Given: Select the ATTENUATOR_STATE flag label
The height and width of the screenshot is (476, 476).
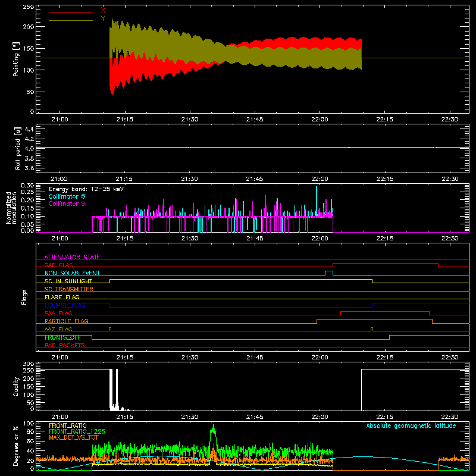Looking at the screenshot, I should coord(72,257).
